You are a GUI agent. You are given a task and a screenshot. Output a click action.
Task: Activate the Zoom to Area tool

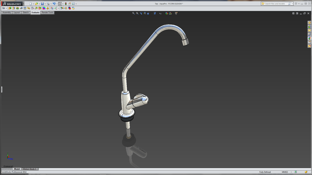click(137, 13)
